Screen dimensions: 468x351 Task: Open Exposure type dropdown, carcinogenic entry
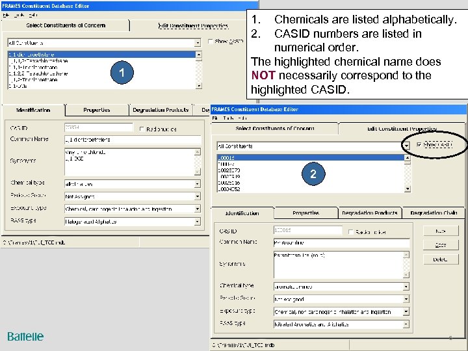pos(198,209)
